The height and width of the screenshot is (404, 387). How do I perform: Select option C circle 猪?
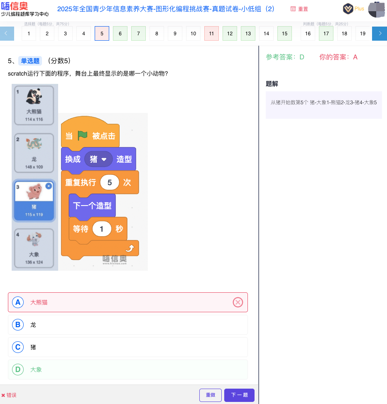point(18,347)
